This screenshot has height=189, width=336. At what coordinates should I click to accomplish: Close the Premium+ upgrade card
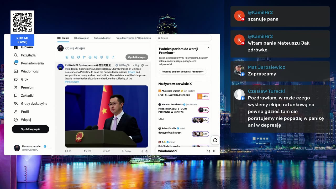click(x=208, y=48)
